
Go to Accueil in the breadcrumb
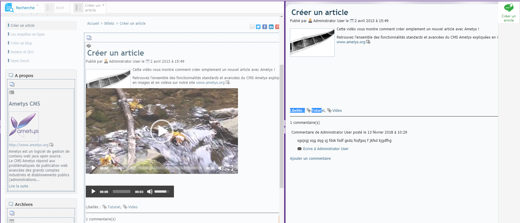coord(93,24)
